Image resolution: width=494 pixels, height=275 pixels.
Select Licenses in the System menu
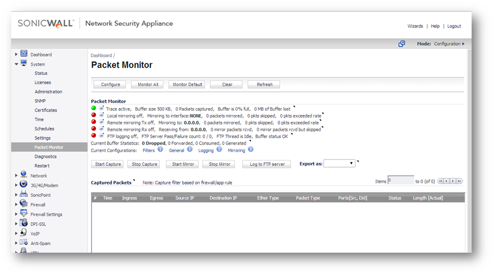43,82
